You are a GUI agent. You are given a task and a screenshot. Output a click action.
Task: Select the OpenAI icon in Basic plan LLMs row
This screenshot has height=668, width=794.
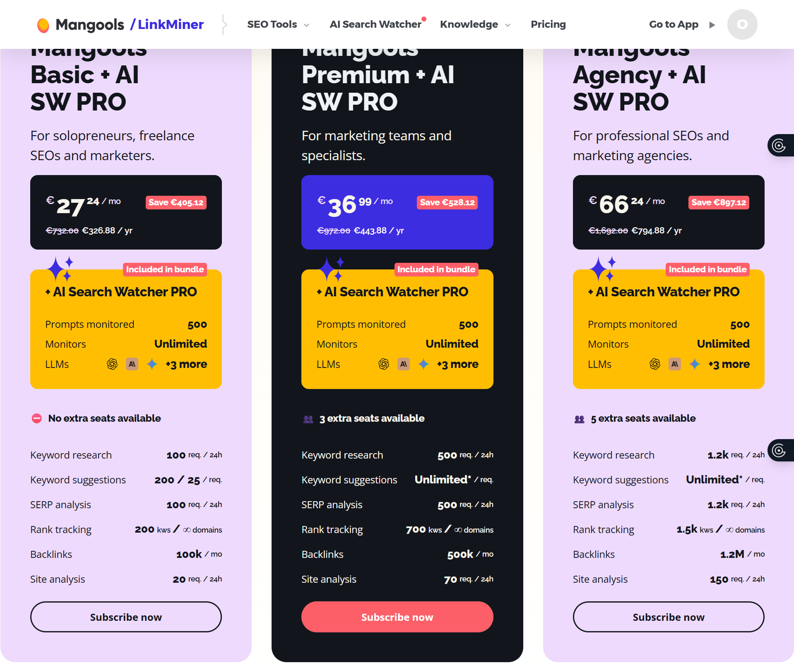112,364
